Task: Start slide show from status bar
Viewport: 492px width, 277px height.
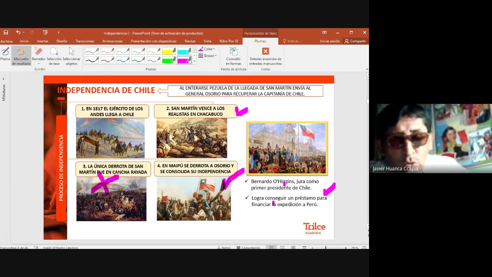Action: click(304, 248)
